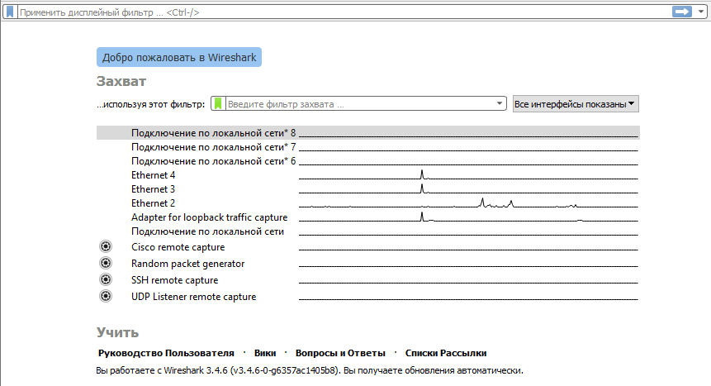Image resolution: width=711 pixels, height=386 pixels.
Task: Click the green capture filter bookmark icon
Action: click(x=219, y=104)
